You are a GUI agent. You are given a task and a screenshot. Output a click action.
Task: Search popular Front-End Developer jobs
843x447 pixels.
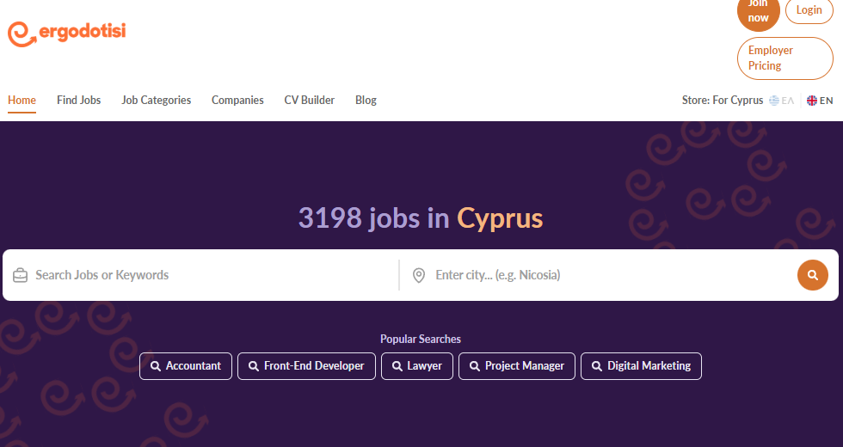coord(306,366)
